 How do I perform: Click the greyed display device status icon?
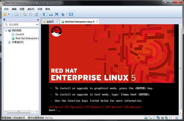coord(171,118)
